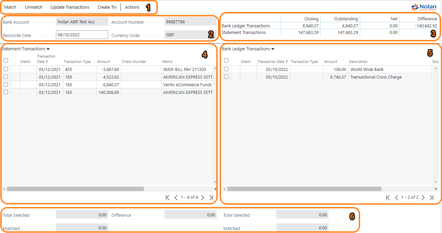Open the Actions menu
The image size is (442, 233).
(x=132, y=7)
